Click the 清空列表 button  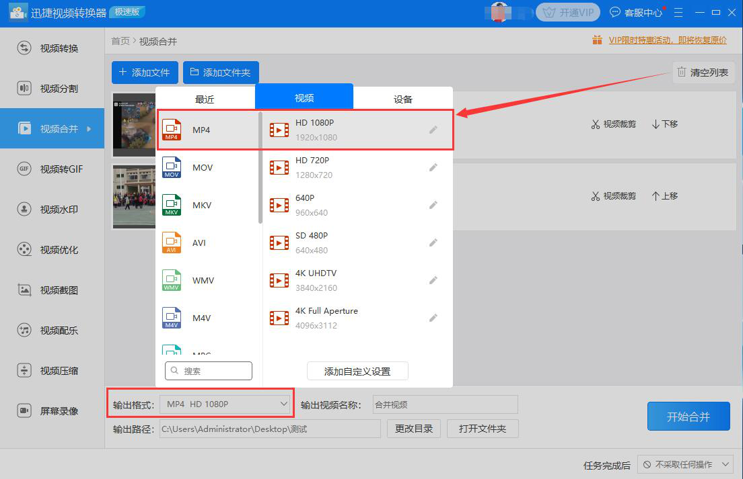tap(703, 73)
